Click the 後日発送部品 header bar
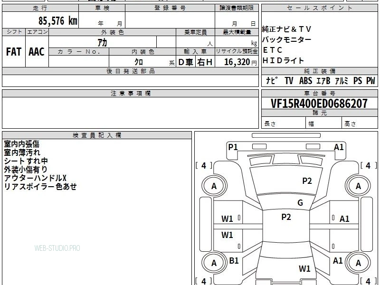Image resolution: width=380 pixels, height=285 pixels. [130, 71]
